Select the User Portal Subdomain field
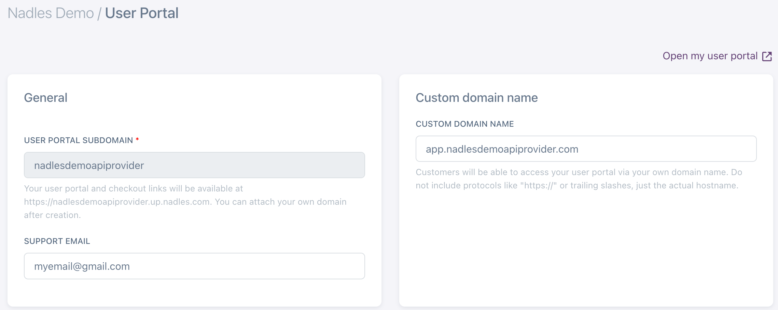 pyautogui.click(x=194, y=165)
